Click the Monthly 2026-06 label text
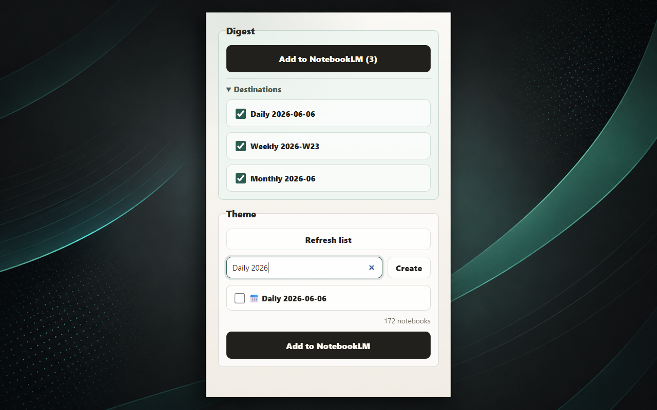657x410 pixels. point(283,178)
